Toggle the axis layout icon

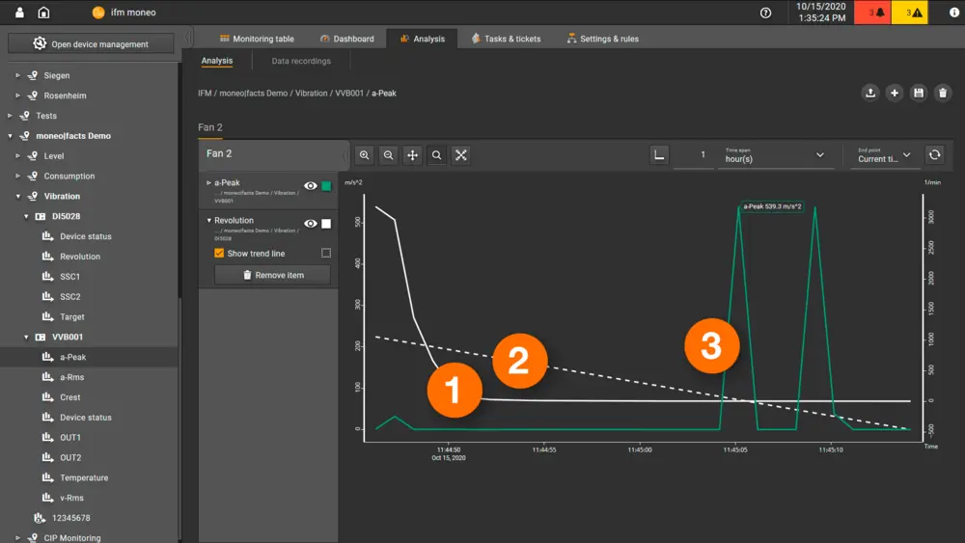click(659, 155)
